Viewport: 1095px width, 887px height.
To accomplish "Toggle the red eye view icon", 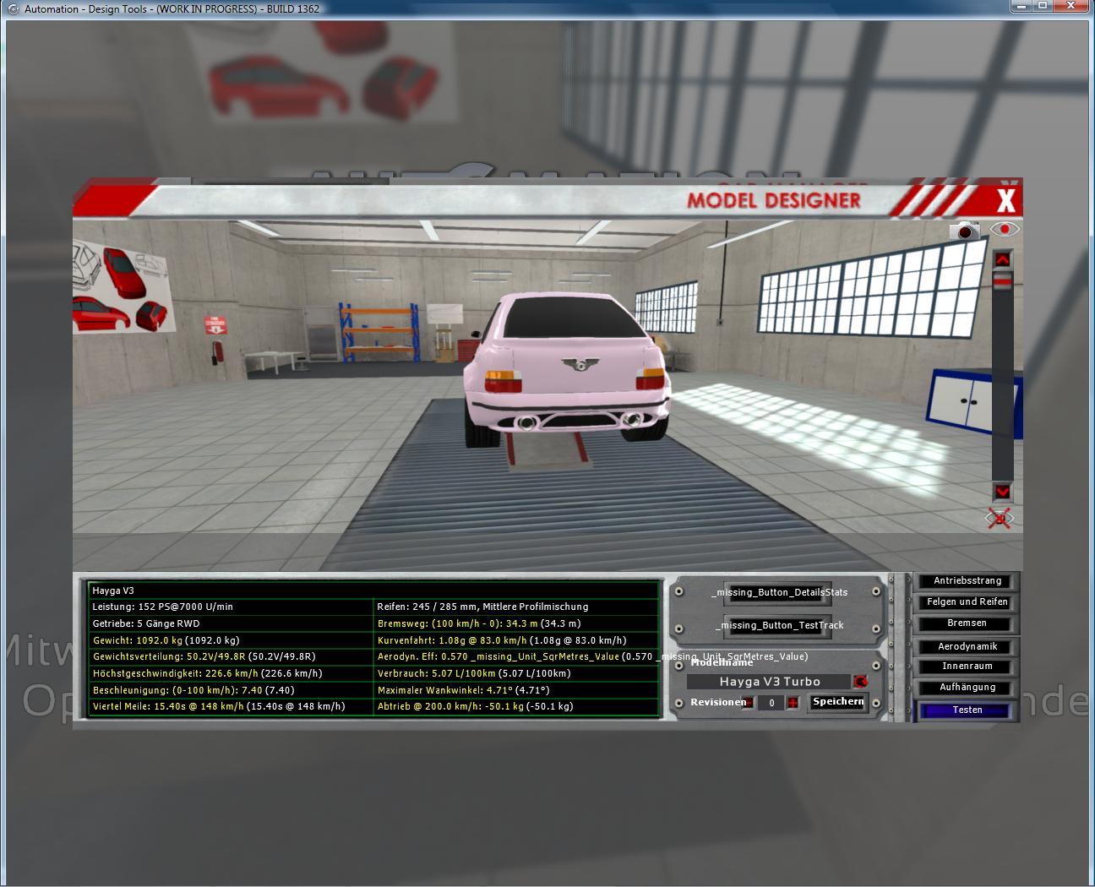I will [x=1004, y=229].
